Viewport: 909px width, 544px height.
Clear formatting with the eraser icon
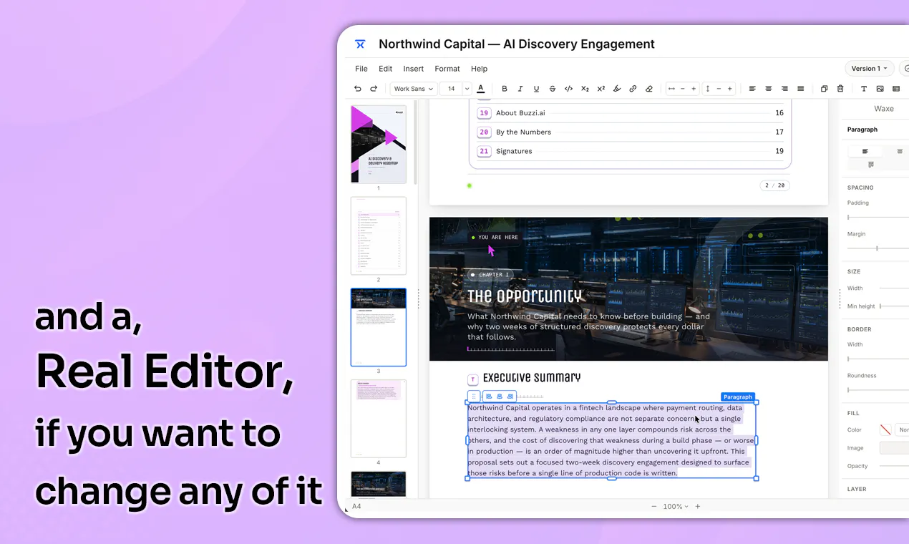649,89
